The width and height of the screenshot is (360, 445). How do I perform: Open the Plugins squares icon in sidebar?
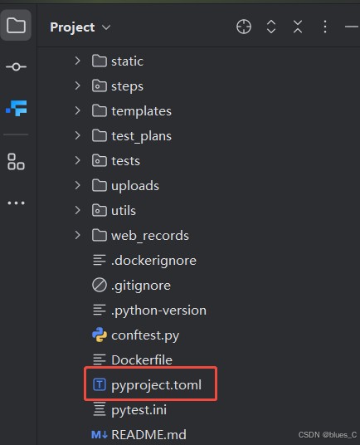click(x=16, y=162)
